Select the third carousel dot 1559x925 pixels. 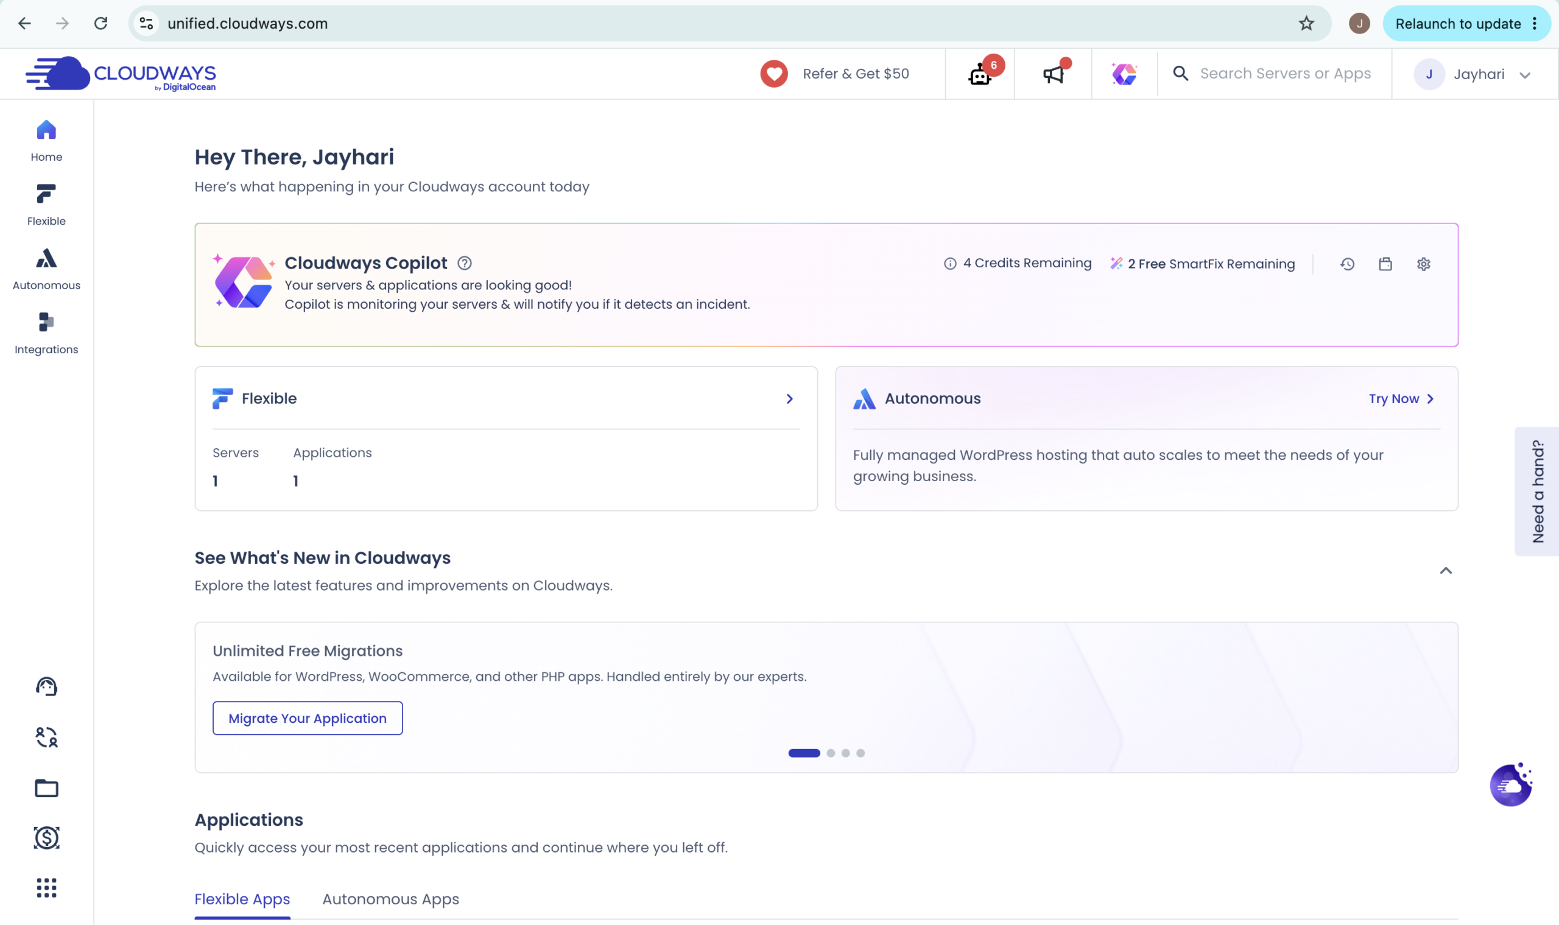click(x=846, y=753)
